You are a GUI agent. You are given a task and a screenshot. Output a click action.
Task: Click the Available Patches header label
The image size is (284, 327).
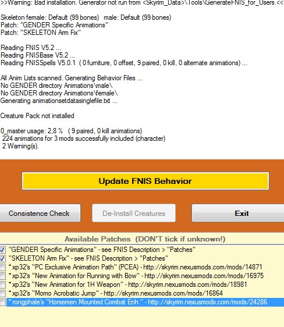click(x=145, y=239)
